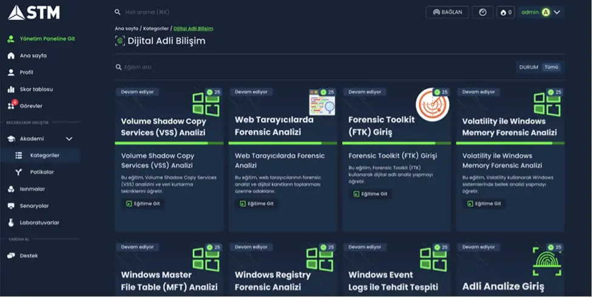Collapse the Akademi section chevron
The height and width of the screenshot is (298, 594).
click(69, 139)
